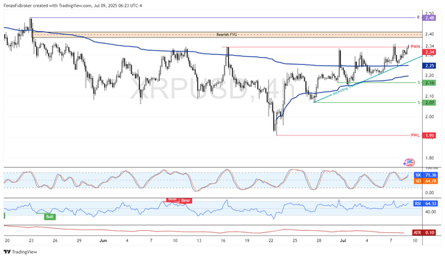Screen dimensions: 445x258
Task: Click the 2.40 price axis tick
Action: click(x=430, y=34)
